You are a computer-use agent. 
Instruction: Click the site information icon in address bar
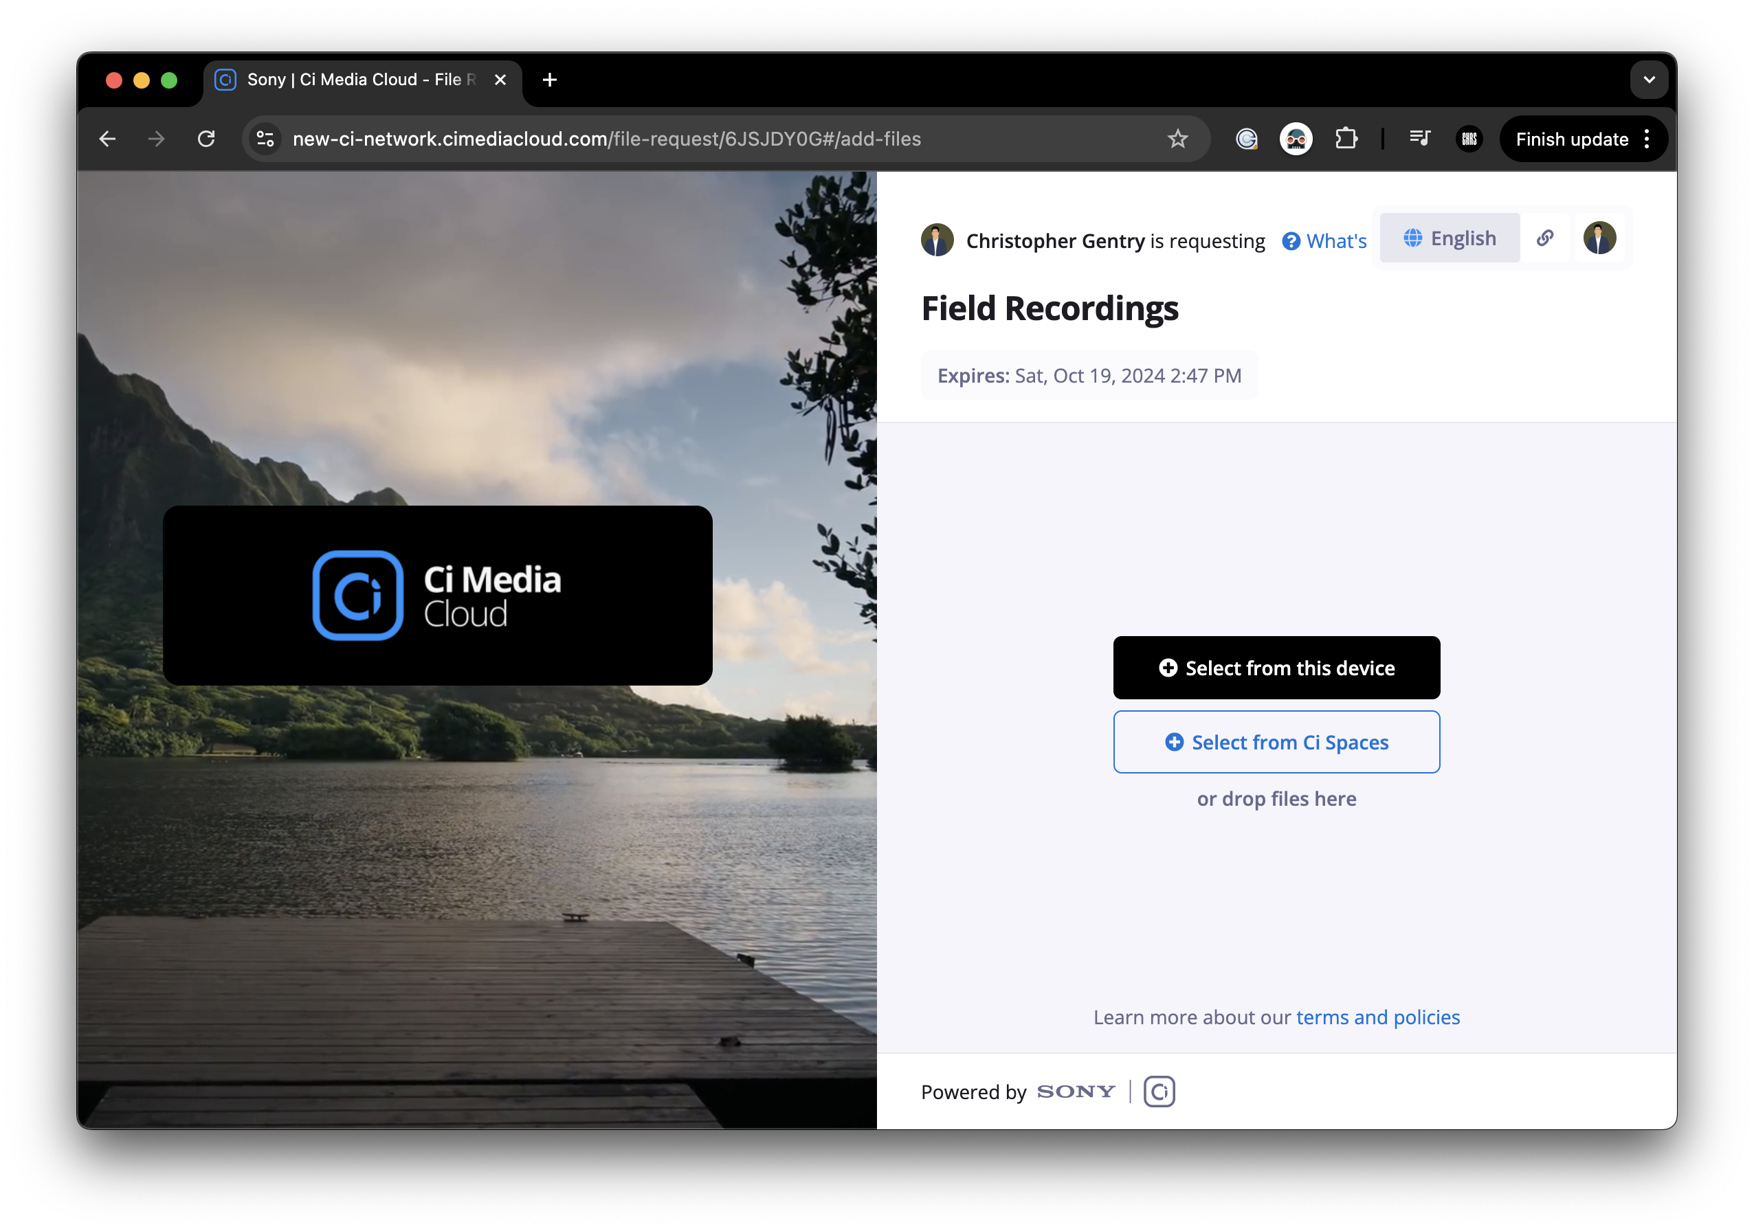point(265,139)
